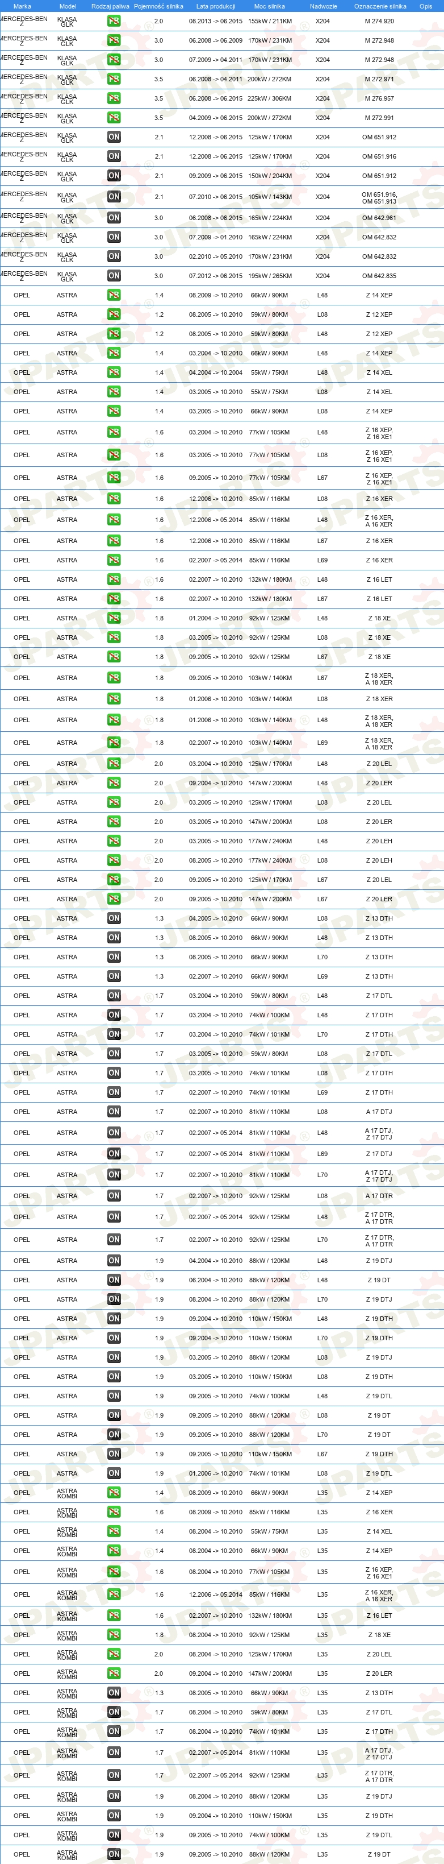This screenshot has width=444, height=1864.
Task: Click petrol icon in M 276.957 row
Action: tap(114, 98)
